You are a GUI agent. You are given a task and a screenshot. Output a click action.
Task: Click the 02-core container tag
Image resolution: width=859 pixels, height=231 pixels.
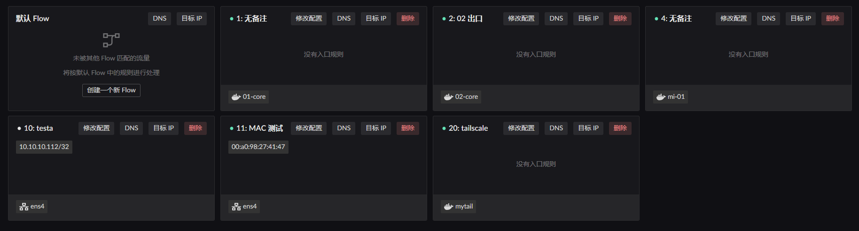(x=461, y=97)
